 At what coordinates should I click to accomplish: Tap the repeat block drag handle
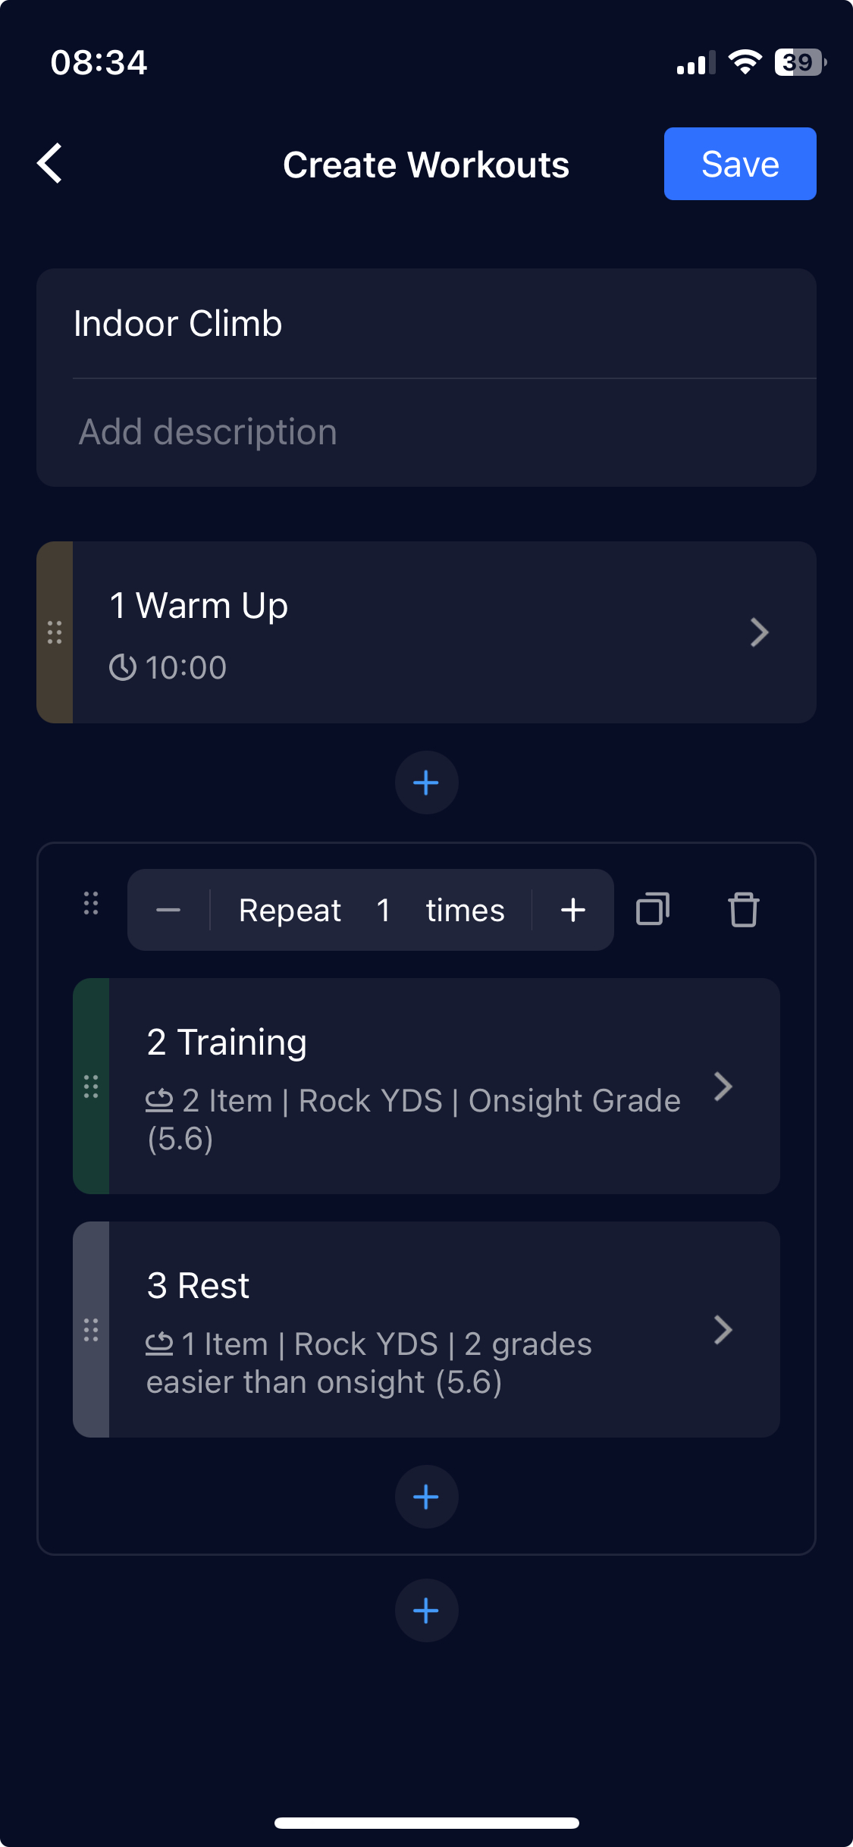click(91, 903)
